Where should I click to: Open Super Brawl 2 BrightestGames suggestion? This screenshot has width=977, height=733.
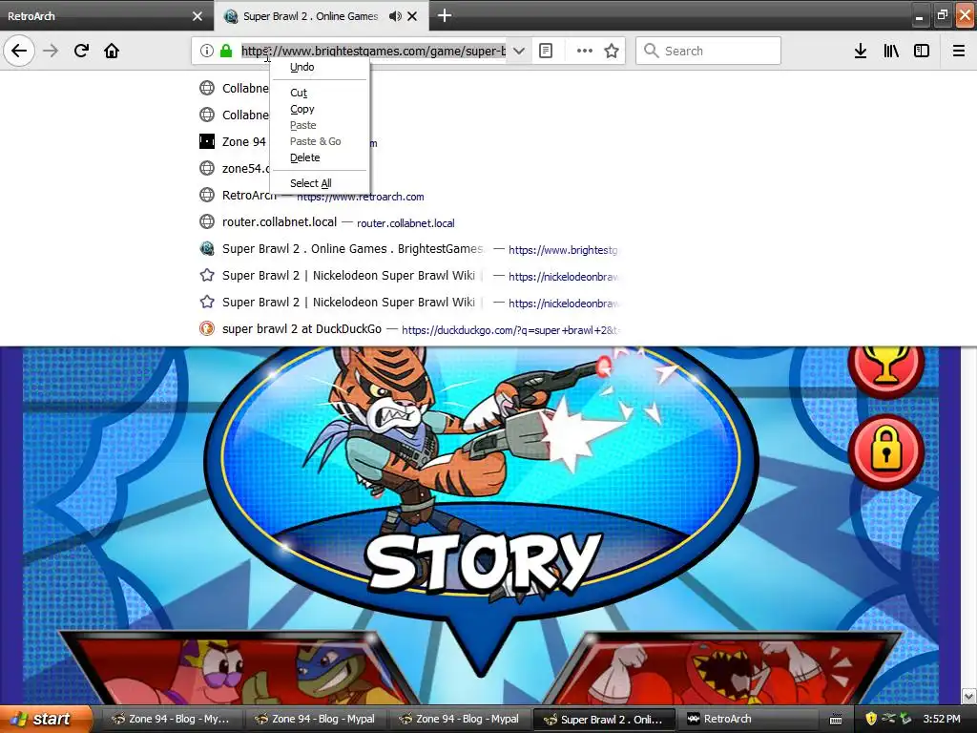[408, 249]
